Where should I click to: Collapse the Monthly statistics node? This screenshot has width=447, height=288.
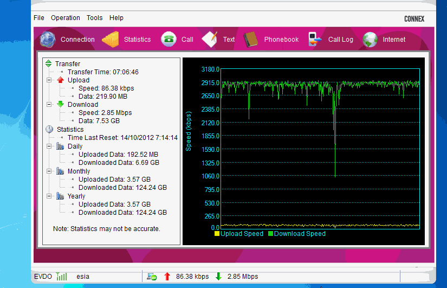pyautogui.click(x=49, y=171)
